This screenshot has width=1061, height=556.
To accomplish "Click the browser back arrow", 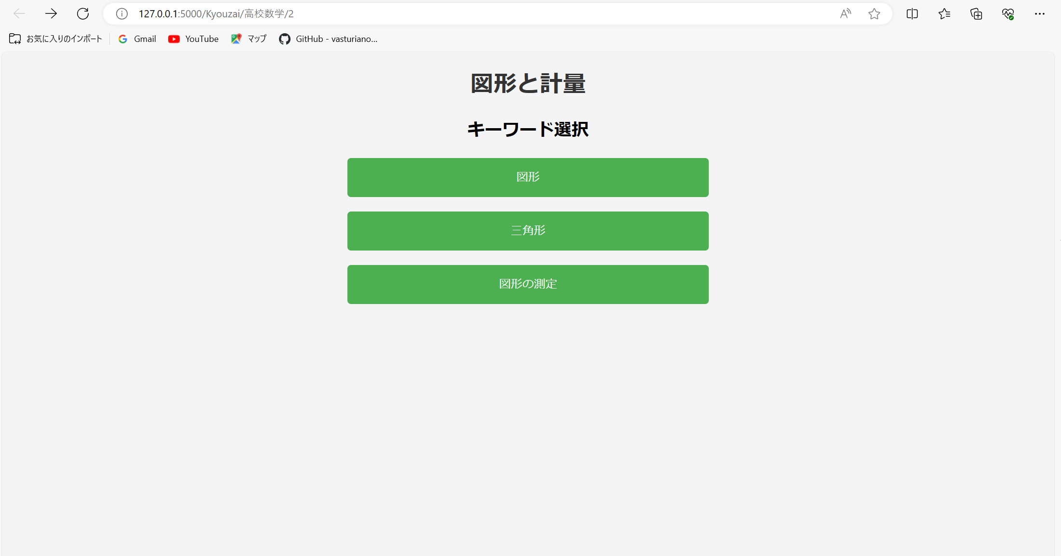I will [19, 13].
